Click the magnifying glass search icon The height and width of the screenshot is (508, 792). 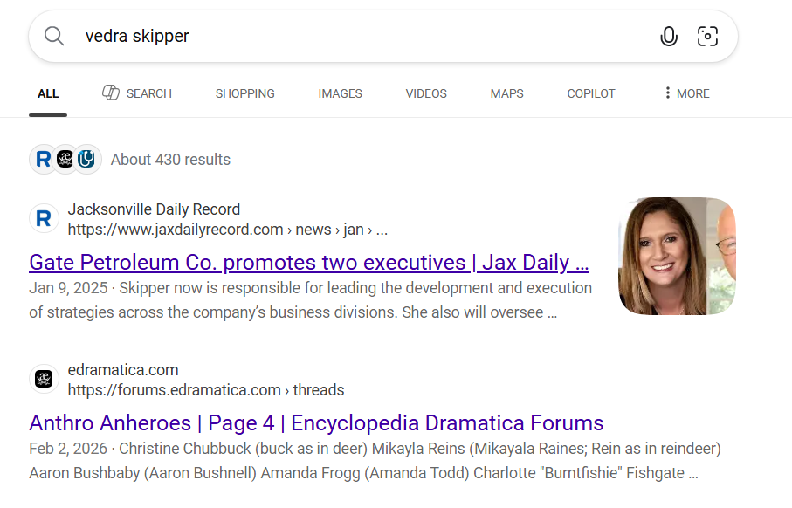click(x=54, y=36)
